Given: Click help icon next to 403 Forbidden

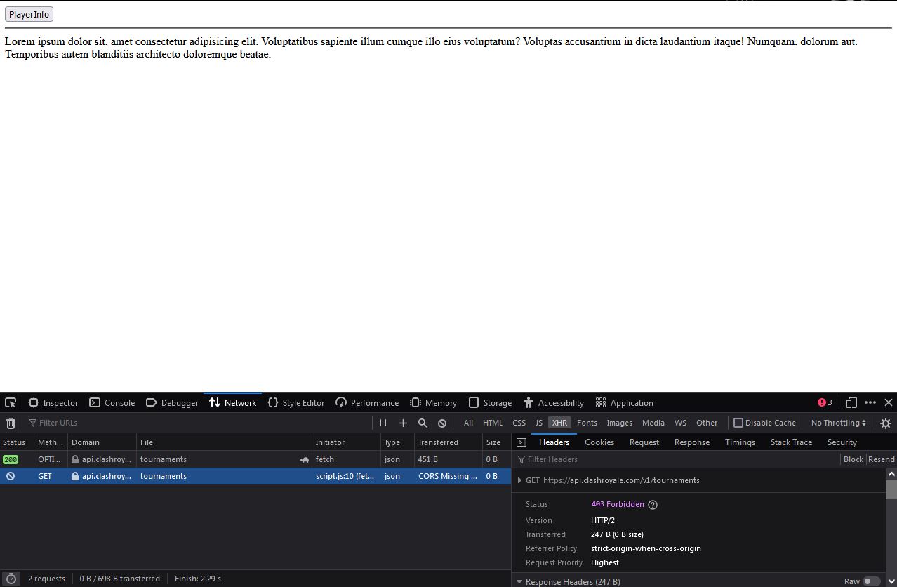Looking at the screenshot, I should tap(653, 504).
